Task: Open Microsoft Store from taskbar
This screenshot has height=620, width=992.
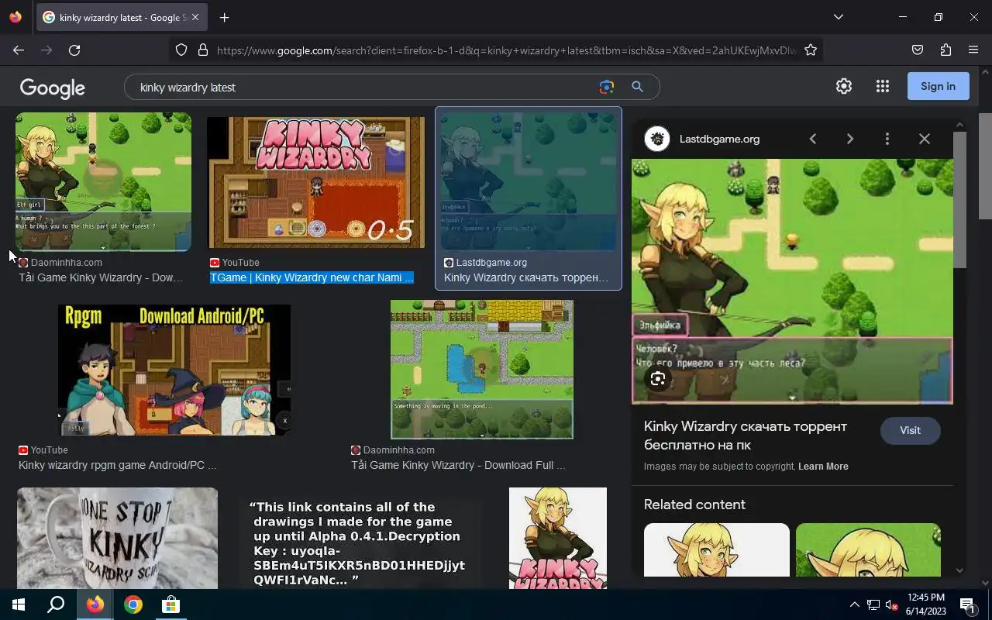Action: click(170, 604)
